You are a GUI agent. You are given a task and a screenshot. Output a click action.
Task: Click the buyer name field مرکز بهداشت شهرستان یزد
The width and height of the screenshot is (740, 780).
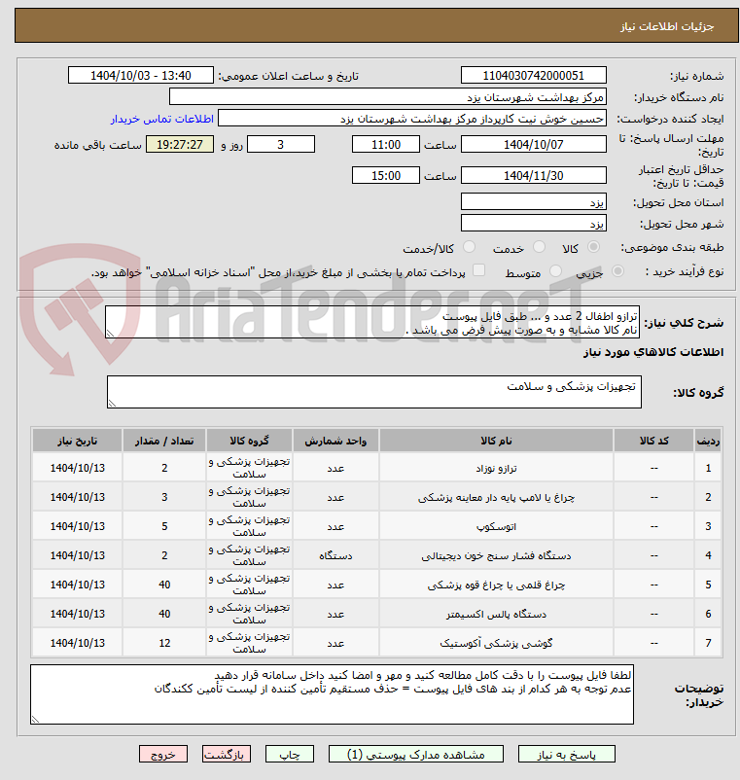(x=388, y=96)
